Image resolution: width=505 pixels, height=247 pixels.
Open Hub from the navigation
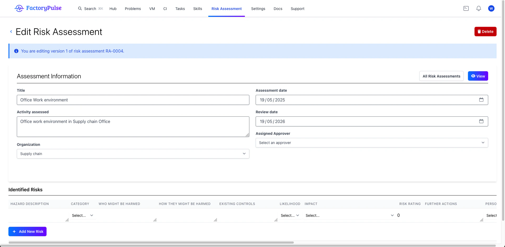(113, 9)
